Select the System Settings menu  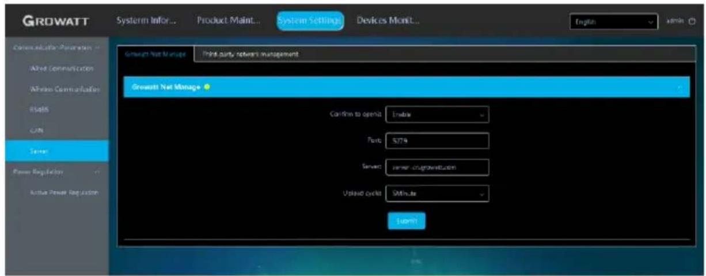(x=310, y=20)
